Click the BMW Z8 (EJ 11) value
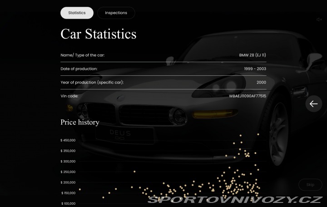The image size is (327, 207). click(x=253, y=55)
